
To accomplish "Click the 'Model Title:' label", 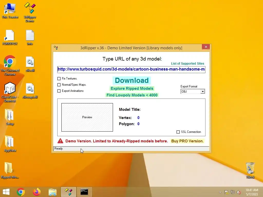I will [x=130, y=110].
